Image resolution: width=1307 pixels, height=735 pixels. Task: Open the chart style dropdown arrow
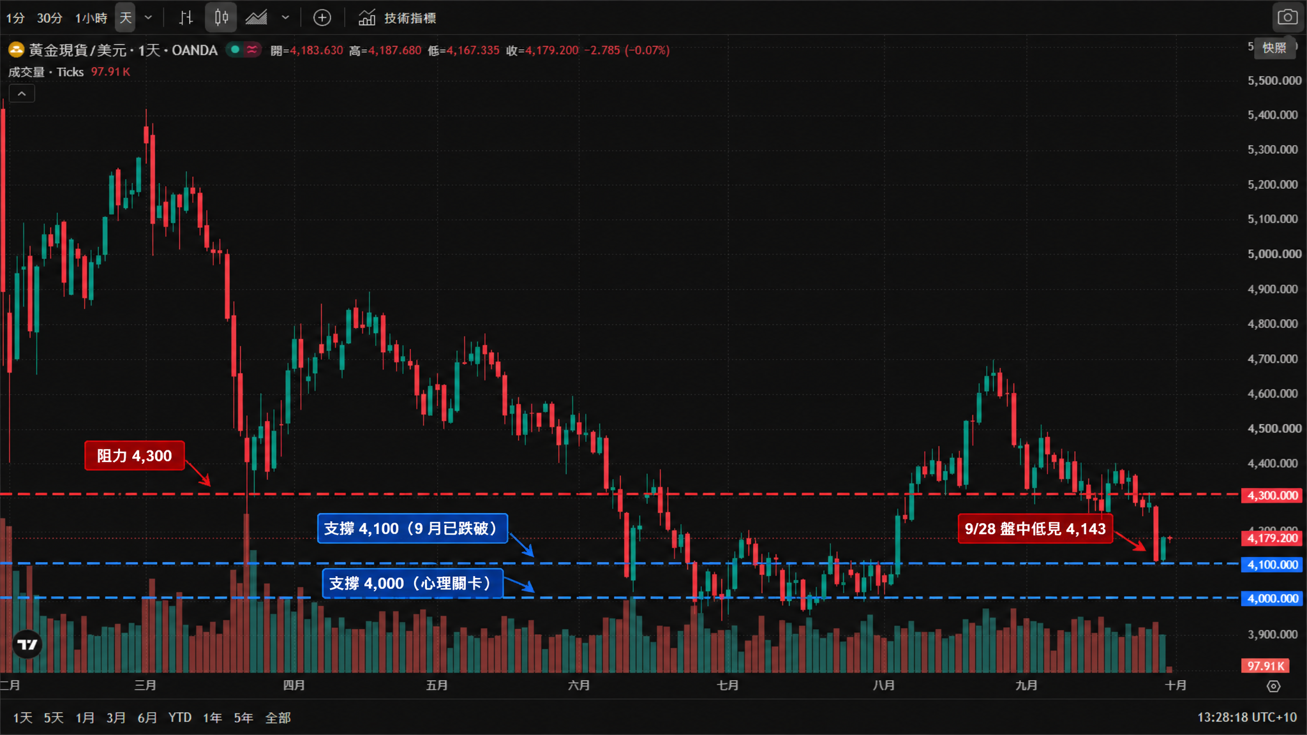[x=285, y=18]
